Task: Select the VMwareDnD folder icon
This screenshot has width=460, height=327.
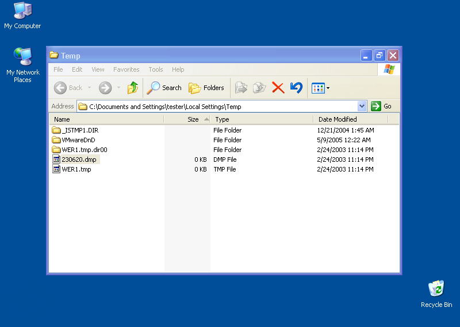Action: (56, 139)
